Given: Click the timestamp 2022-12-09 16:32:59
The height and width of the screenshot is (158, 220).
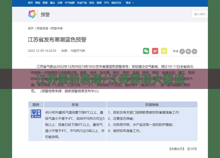Looking at the screenshot, I should coord(42,51).
